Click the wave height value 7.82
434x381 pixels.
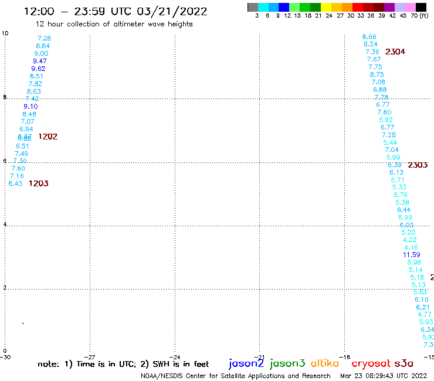(x=35, y=84)
